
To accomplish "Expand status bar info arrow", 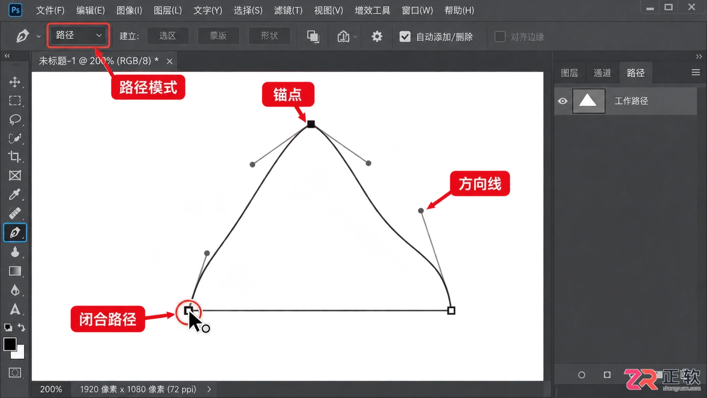I will tap(209, 389).
